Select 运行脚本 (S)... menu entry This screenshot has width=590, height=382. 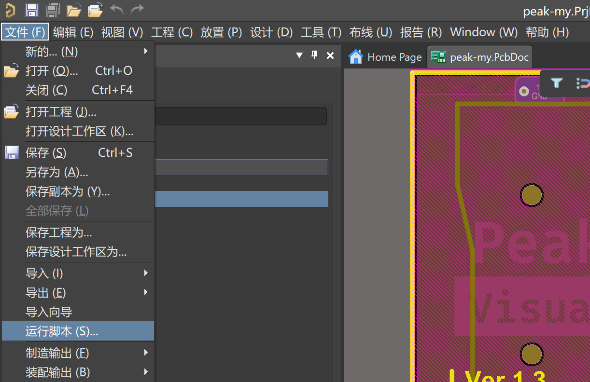click(78, 331)
